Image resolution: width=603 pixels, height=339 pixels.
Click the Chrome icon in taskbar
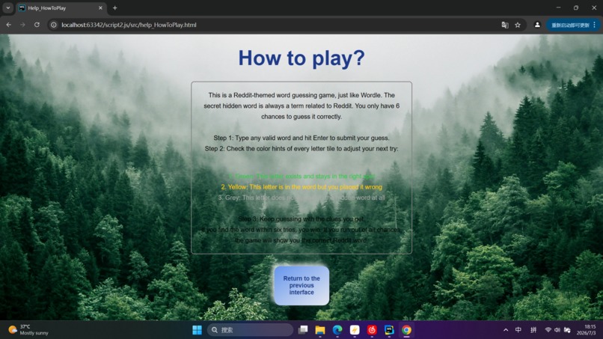406,330
